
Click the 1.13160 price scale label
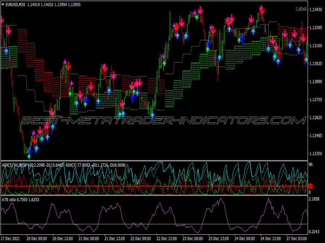(316, 45)
